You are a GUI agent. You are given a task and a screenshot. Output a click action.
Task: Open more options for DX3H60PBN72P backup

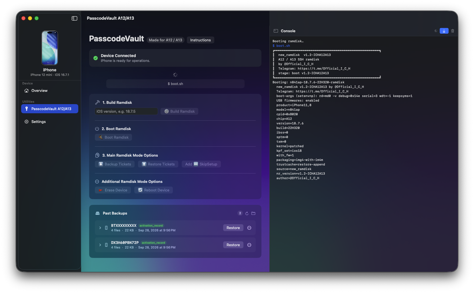(249, 245)
